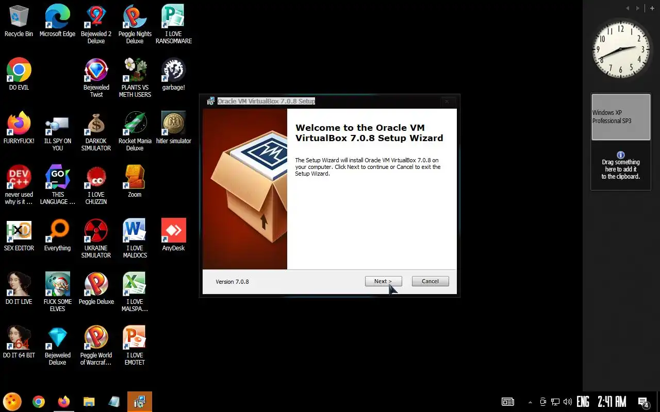The image size is (660, 412).
Task: Select the Peggle Nights Deluxe shortcut
Action: pos(135,24)
